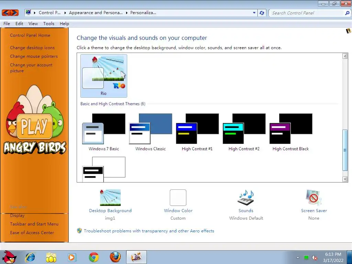Select the High Contrast Black theme
Viewport: 352px width, 264px height.
pyautogui.click(x=290, y=132)
